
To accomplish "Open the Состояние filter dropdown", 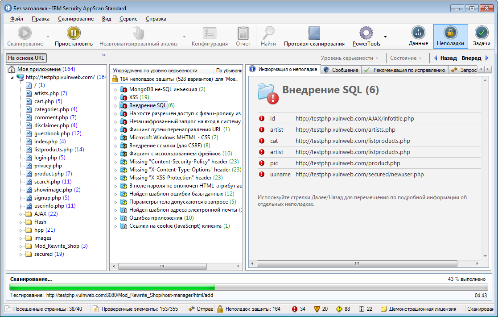I will coord(405,58).
